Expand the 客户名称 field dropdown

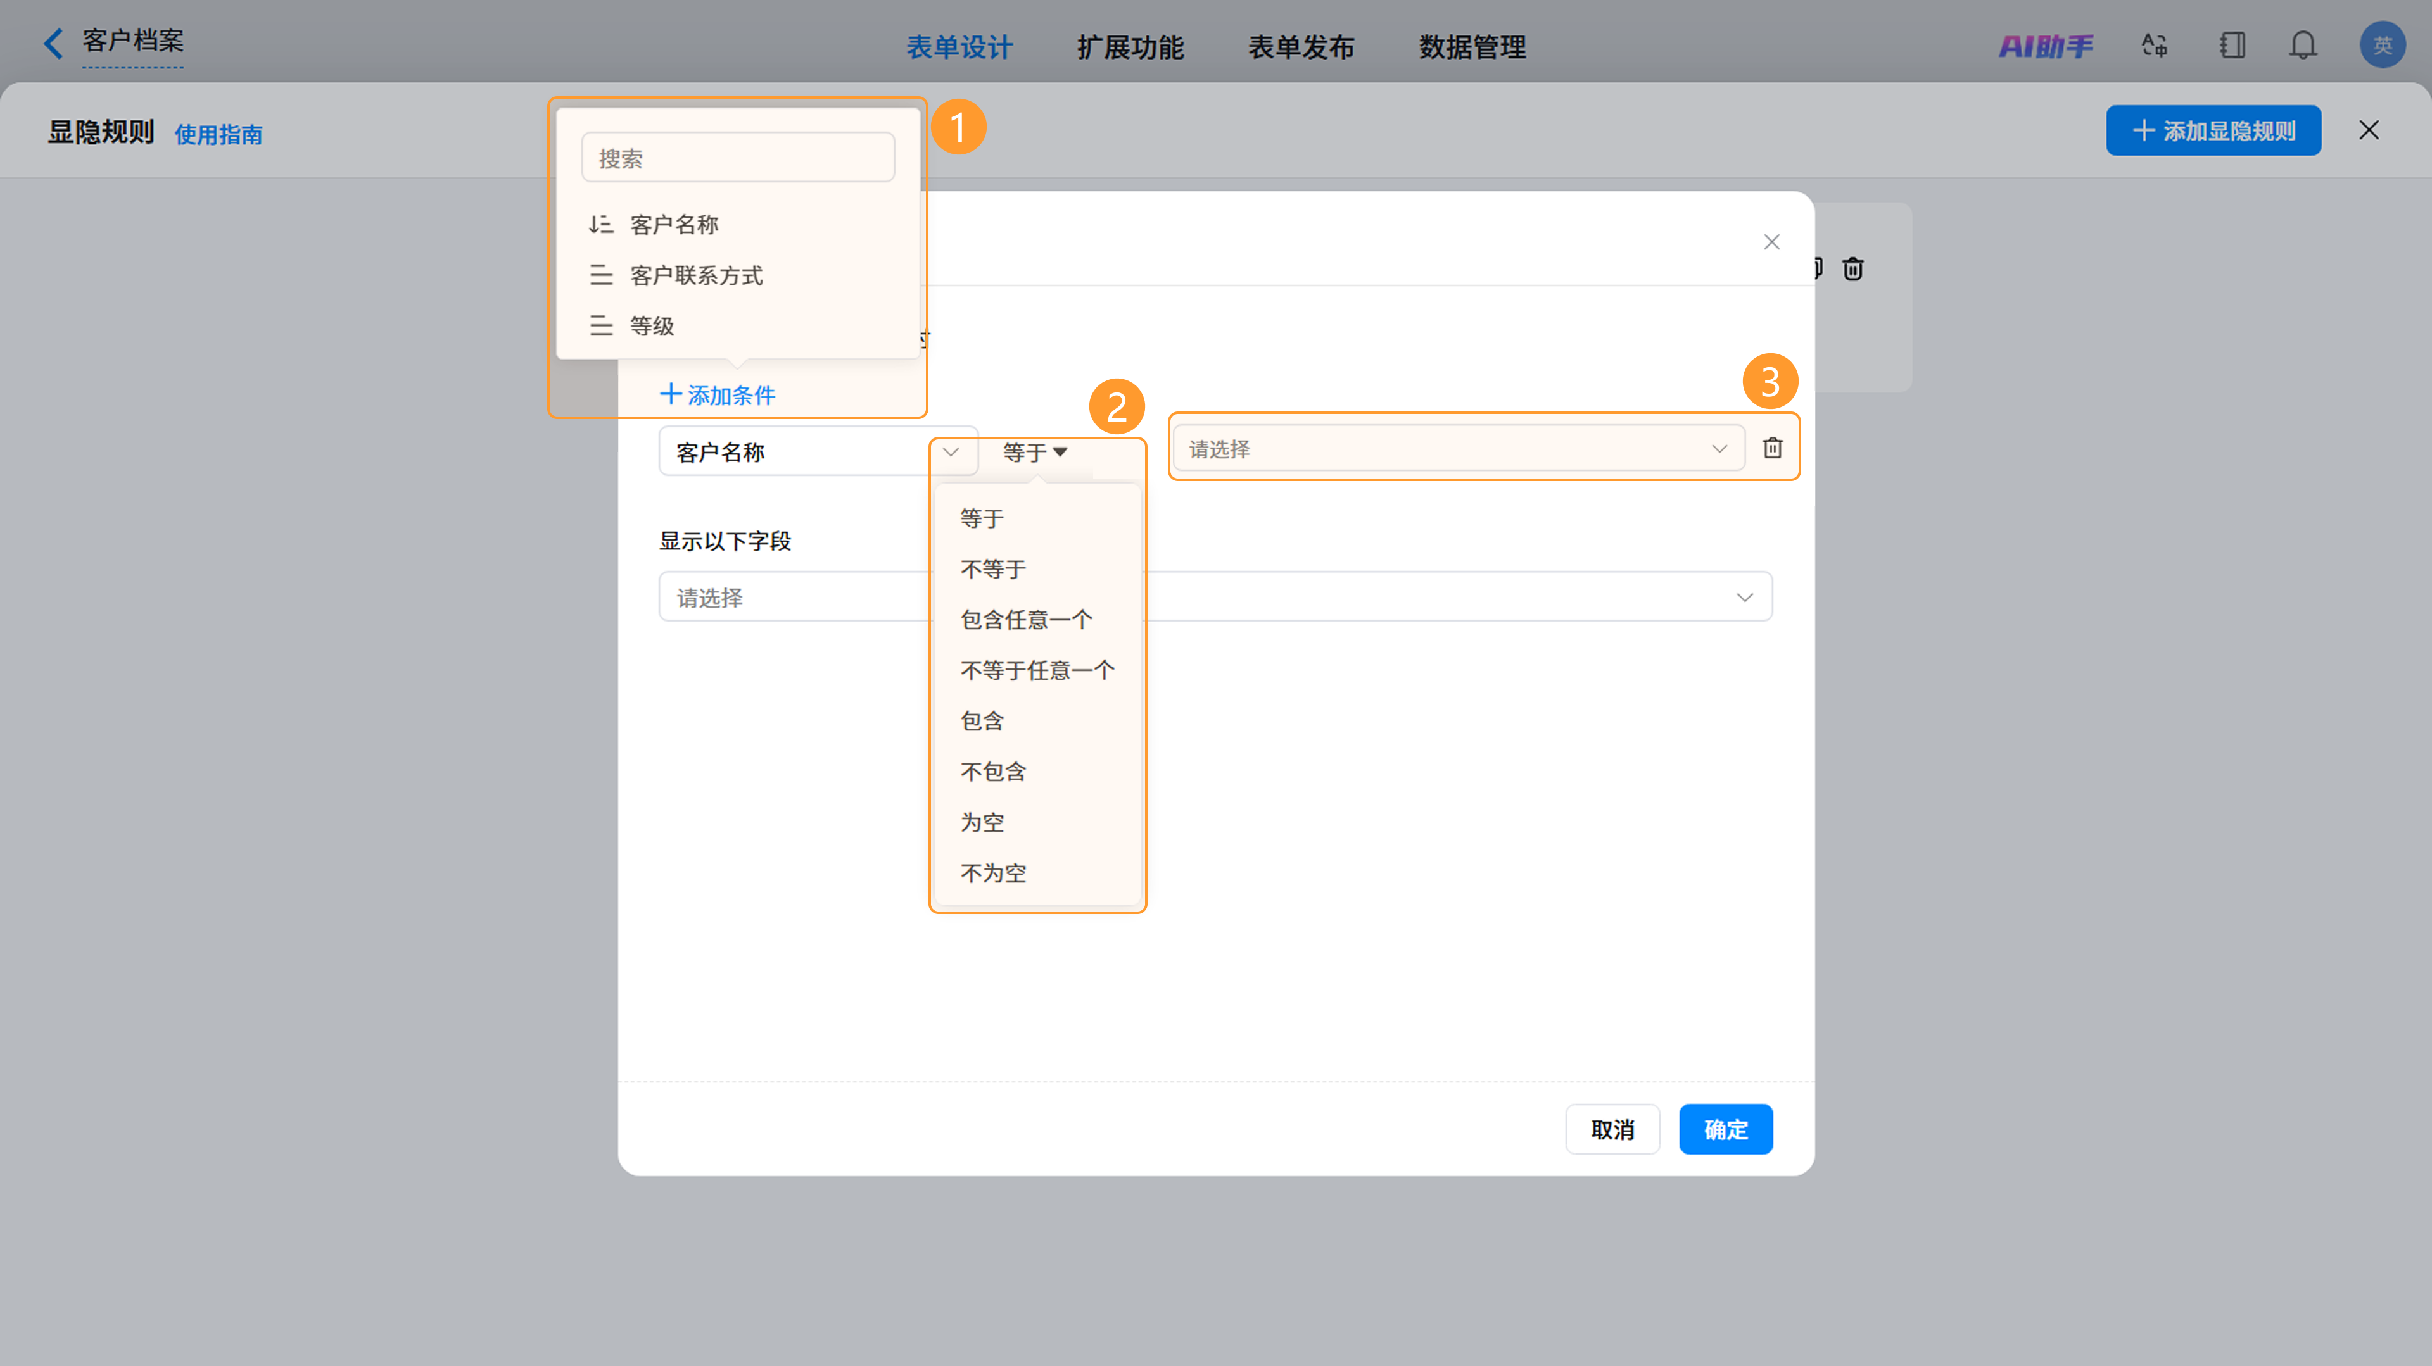tap(818, 452)
